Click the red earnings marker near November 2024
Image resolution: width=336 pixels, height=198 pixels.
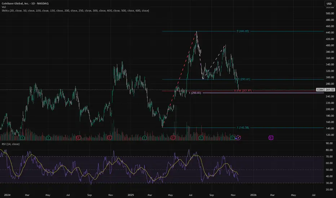point(110,138)
